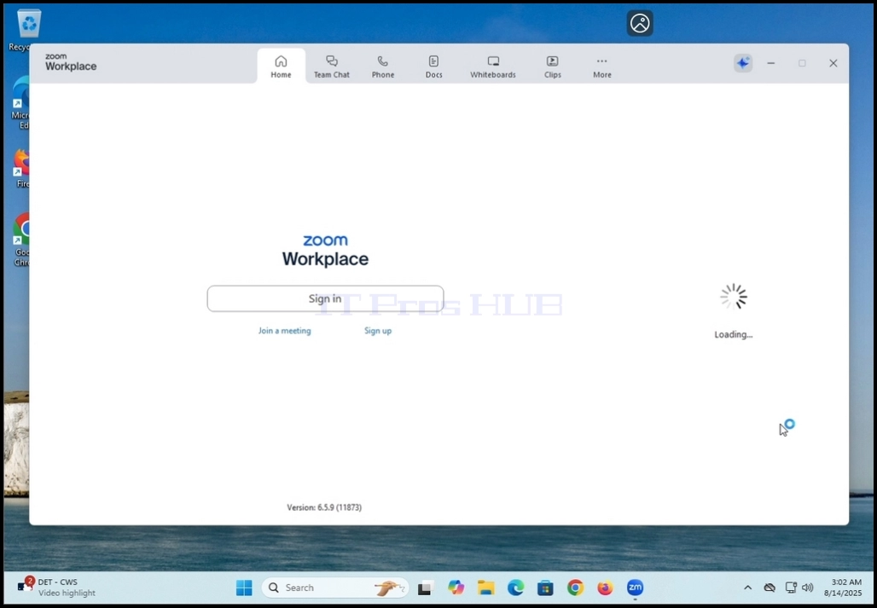Open the Whiteboards tab
This screenshot has height=608, width=877.
click(493, 67)
